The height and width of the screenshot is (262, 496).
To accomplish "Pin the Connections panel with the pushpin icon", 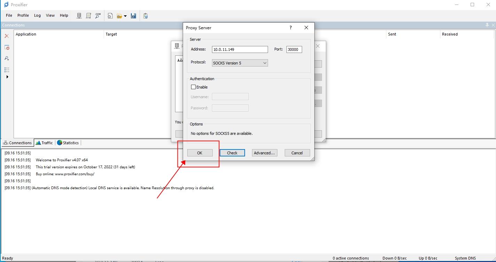I will (x=487, y=25).
